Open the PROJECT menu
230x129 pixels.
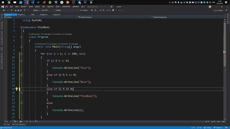pyautogui.click(x=24, y=7)
